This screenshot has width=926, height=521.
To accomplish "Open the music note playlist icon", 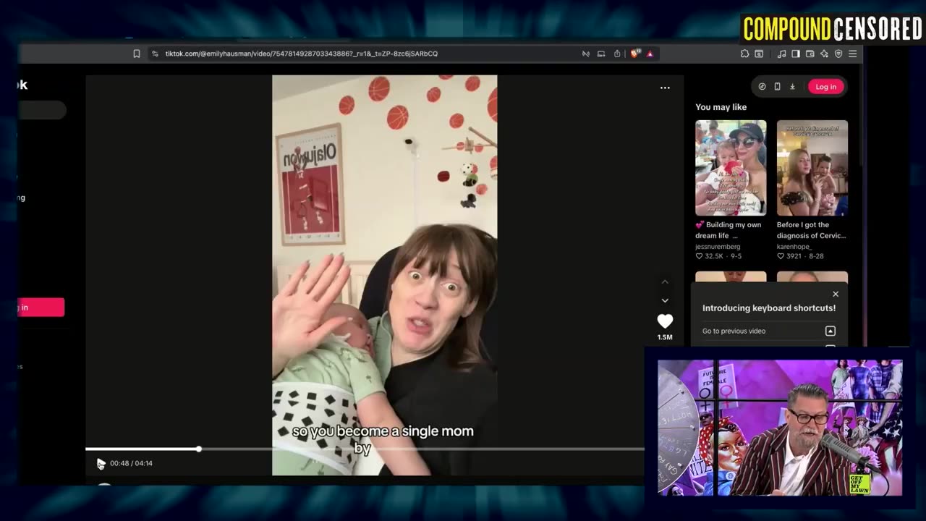I will pos(781,54).
